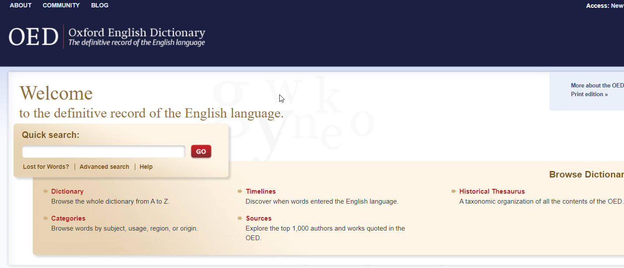Click 'Discover when words entered the English language.'
This screenshot has width=624, height=268.
322,201
